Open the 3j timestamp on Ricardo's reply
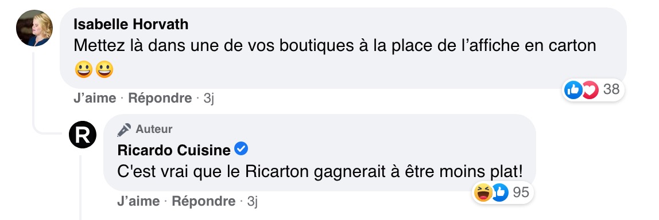Screen dimensions: 659x220 click(x=252, y=202)
